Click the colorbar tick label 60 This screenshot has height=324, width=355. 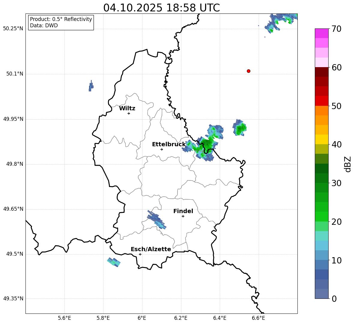(x=336, y=67)
